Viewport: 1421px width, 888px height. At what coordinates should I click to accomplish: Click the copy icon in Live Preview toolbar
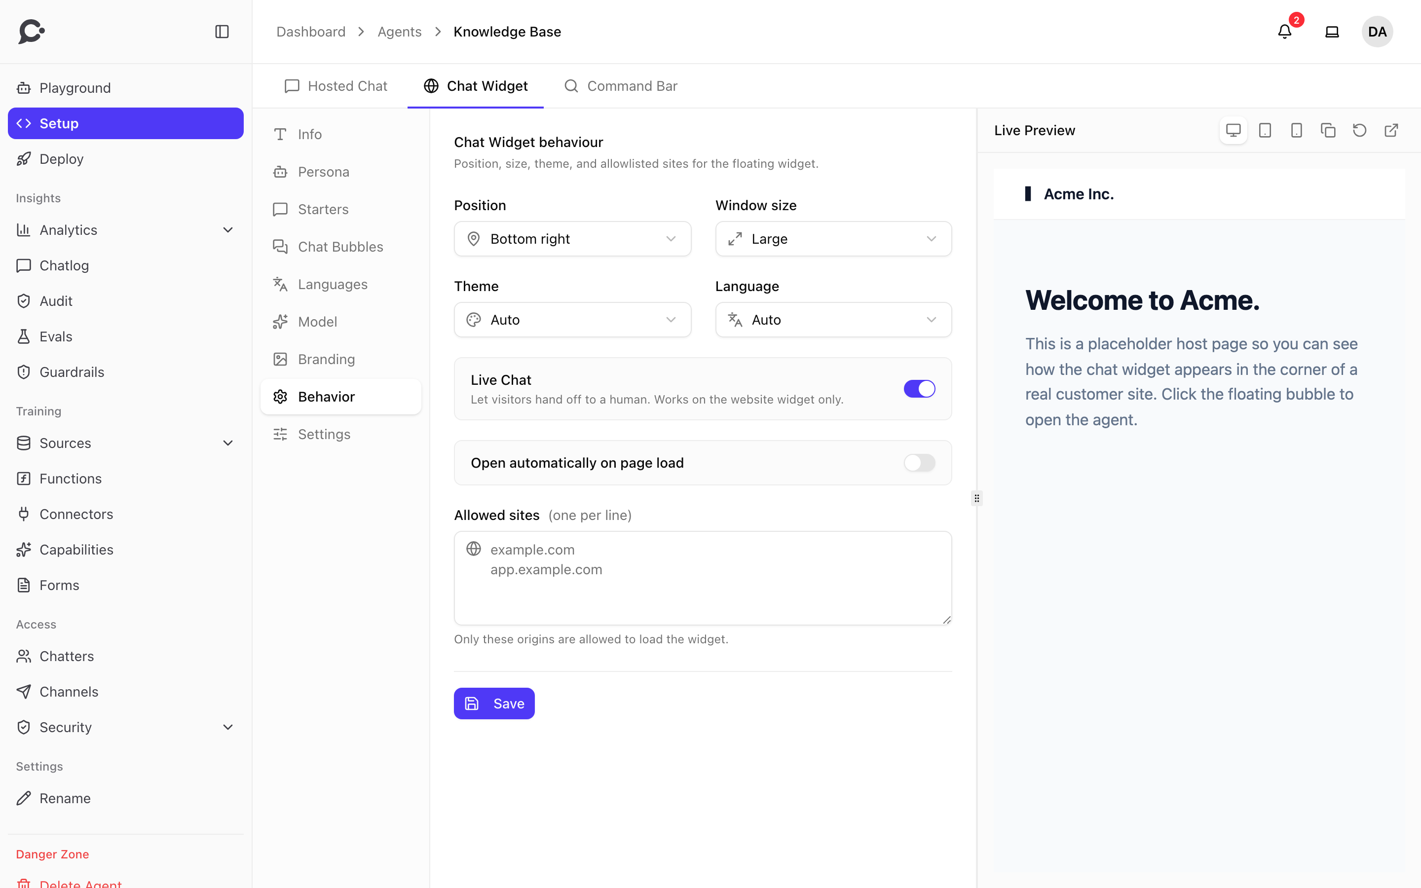(x=1328, y=130)
